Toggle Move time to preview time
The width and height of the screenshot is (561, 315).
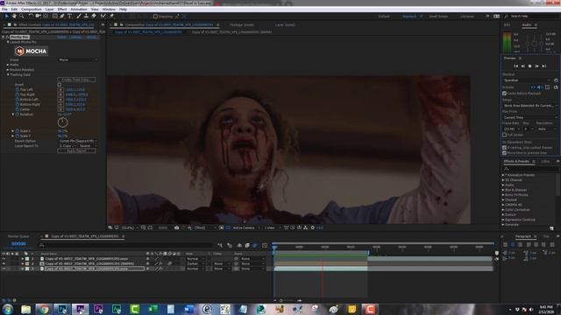pos(505,153)
